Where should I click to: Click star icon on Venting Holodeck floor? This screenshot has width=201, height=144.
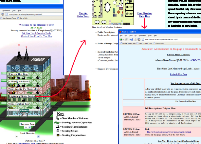pyautogui.click(x=13, y=85)
